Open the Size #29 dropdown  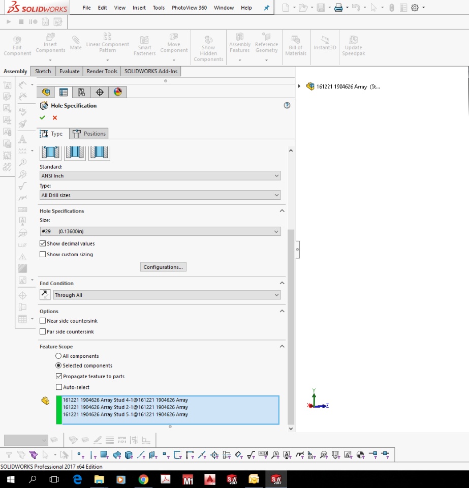(160, 231)
